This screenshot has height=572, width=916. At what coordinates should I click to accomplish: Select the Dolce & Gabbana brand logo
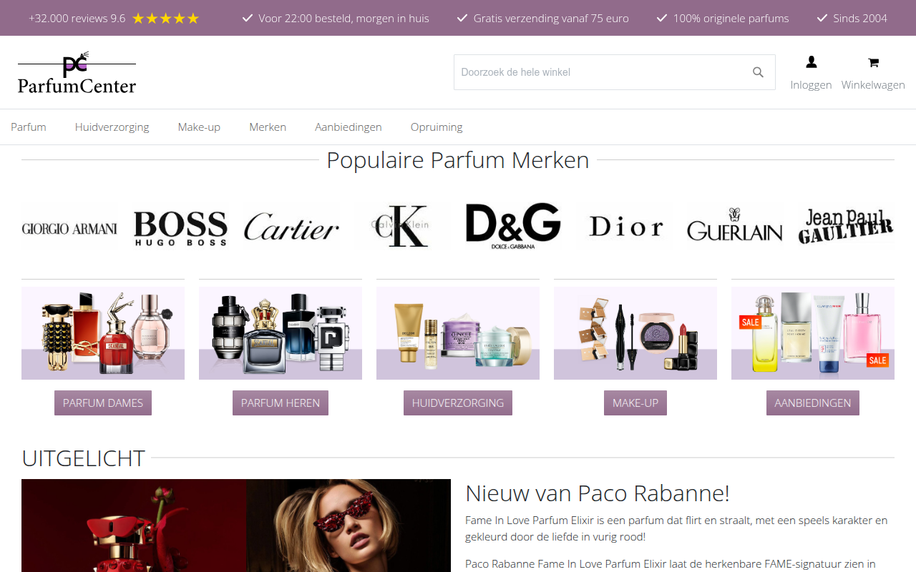click(x=513, y=227)
